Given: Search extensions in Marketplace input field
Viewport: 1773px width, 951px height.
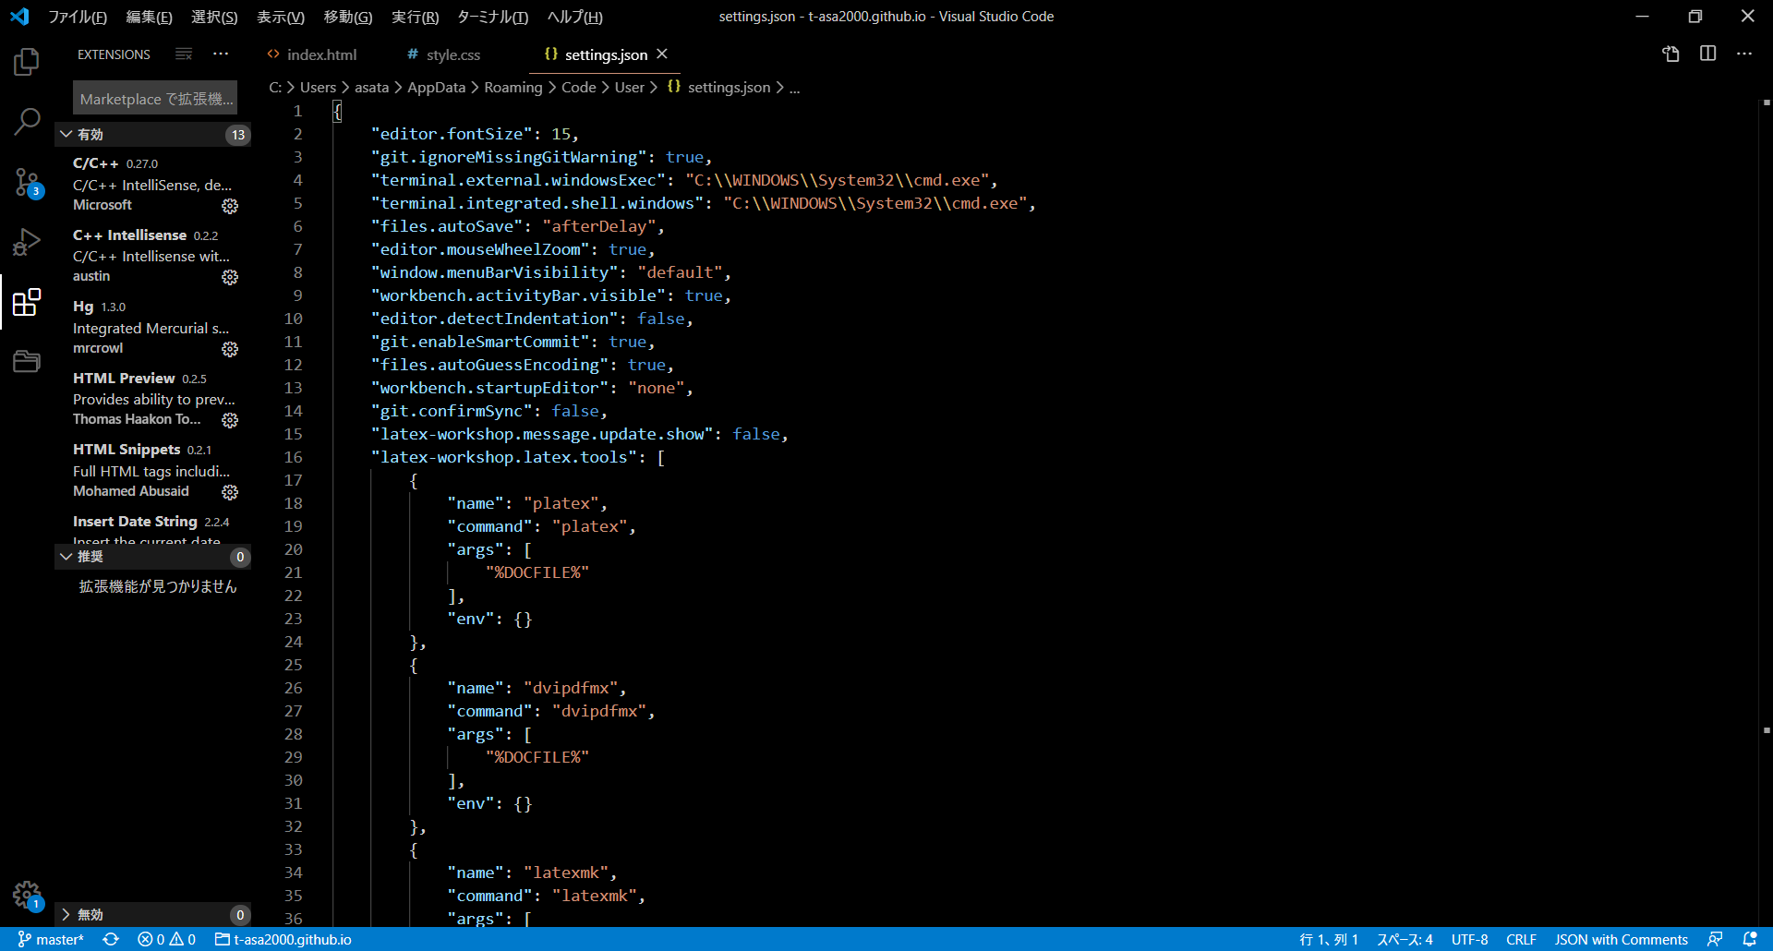Looking at the screenshot, I should click(x=154, y=99).
